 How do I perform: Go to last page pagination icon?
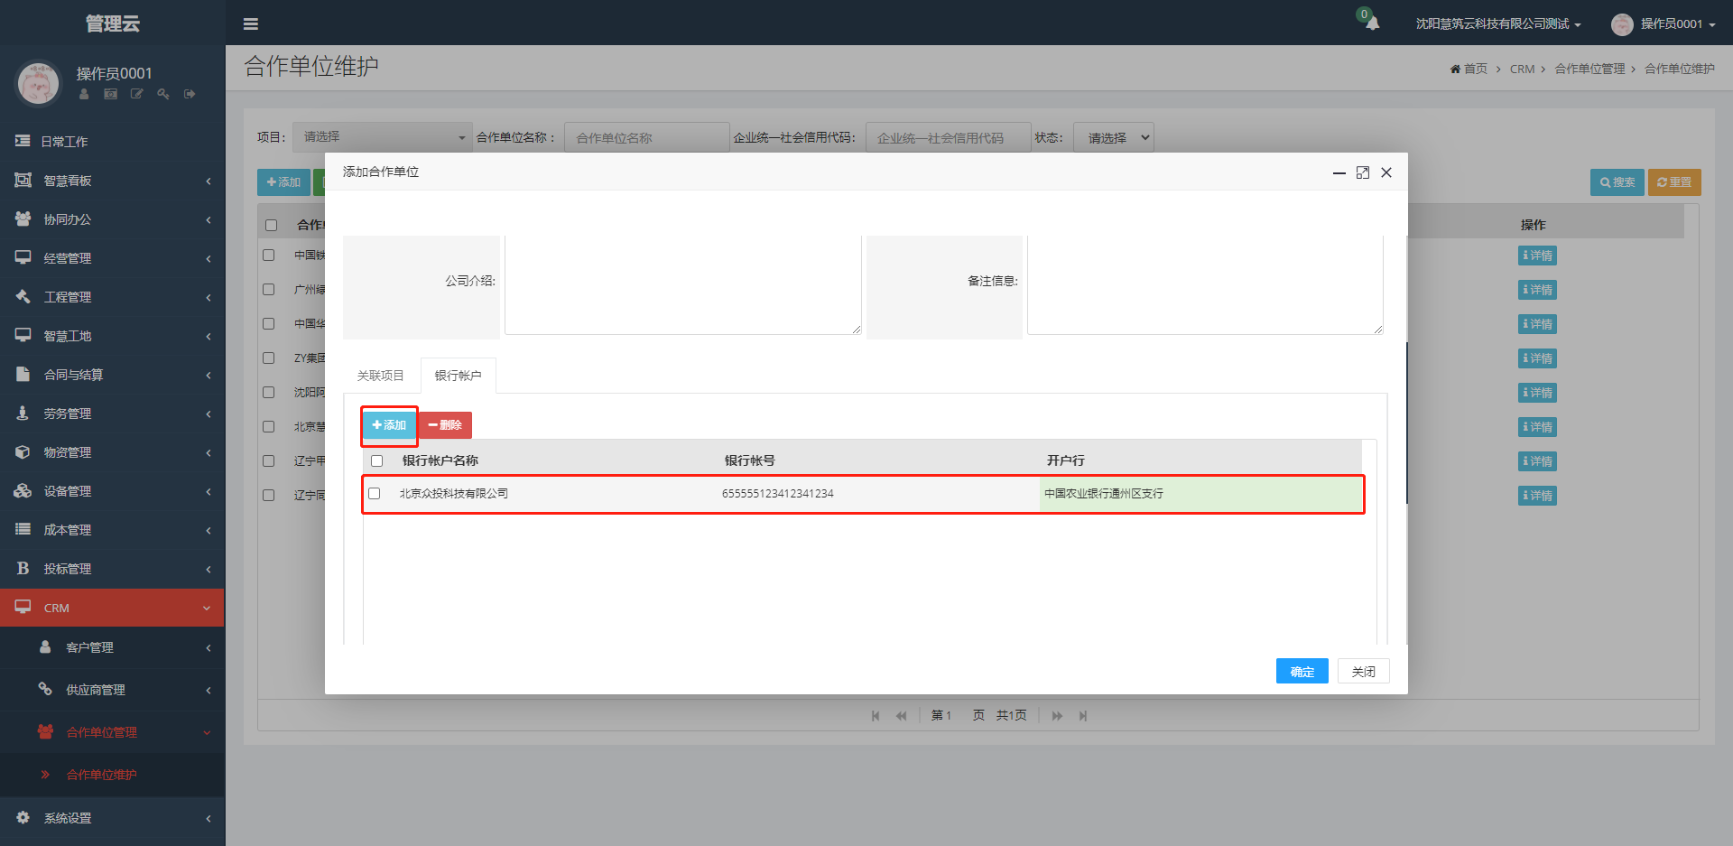click(1083, 716)
